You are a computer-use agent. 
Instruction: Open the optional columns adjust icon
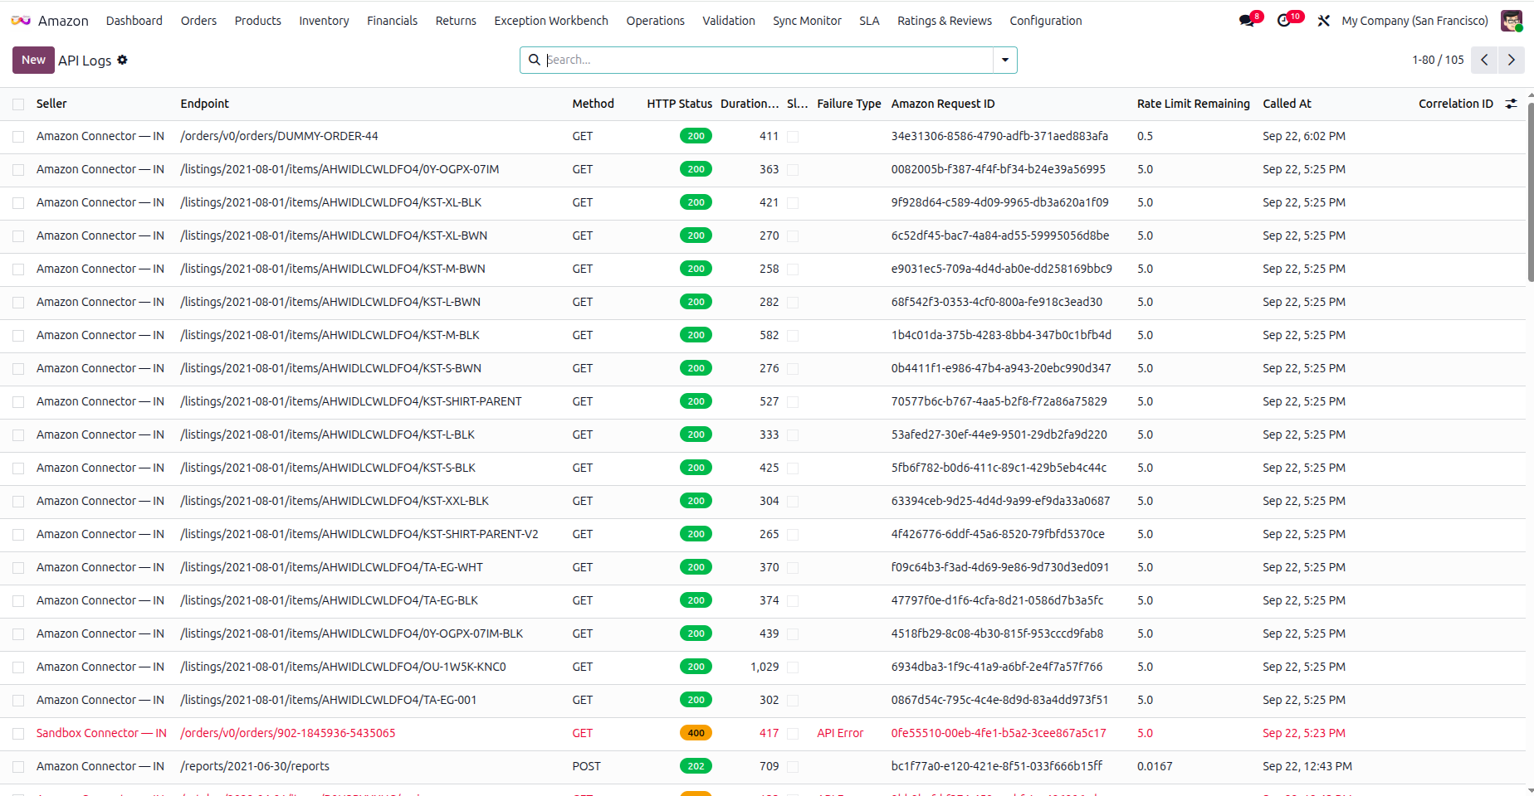pos(1511,104)
